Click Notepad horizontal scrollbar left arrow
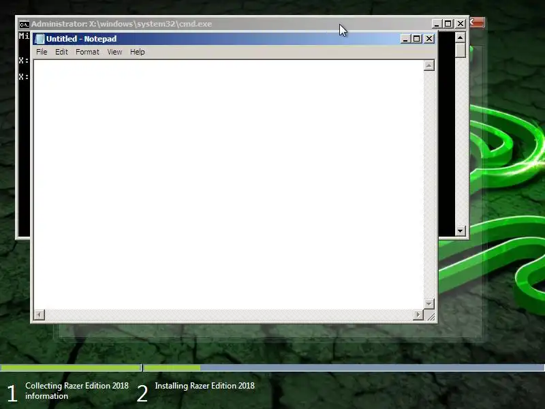Image resolution: width=545 pixels, height=409 pixels. (x=40, y=315)
